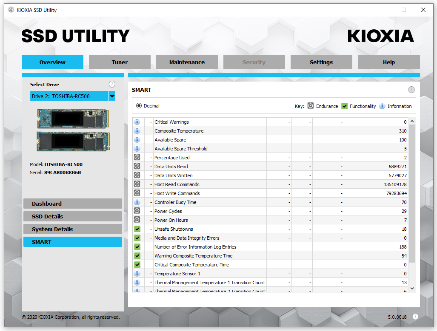Viewport: 437px width, 331px height.
Task: Click the version number 5.0.0018
Action: pyautogui.click(x=397, y=317)
